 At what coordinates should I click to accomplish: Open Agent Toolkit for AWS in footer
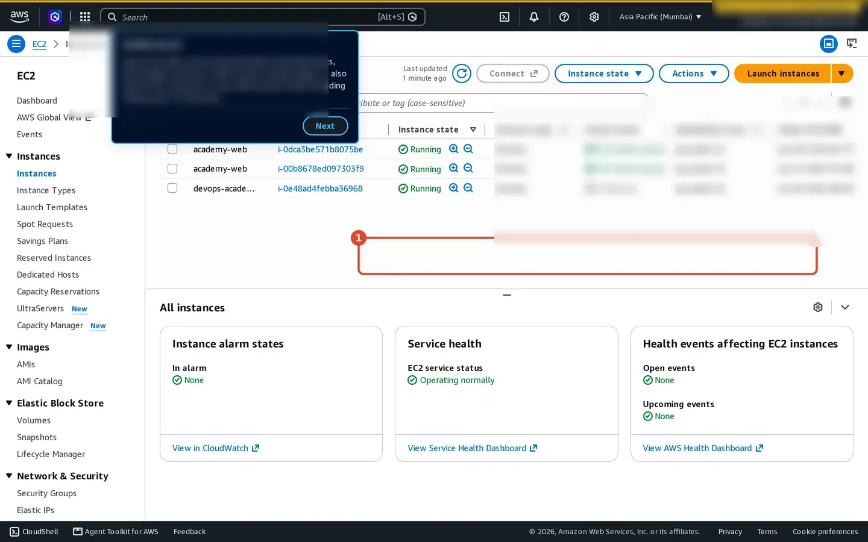(x=116, y=532)
